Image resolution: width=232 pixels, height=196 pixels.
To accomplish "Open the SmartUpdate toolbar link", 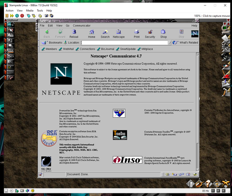I will tap(126, 49).
